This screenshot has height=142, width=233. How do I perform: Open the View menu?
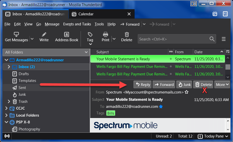coord(28,24)
